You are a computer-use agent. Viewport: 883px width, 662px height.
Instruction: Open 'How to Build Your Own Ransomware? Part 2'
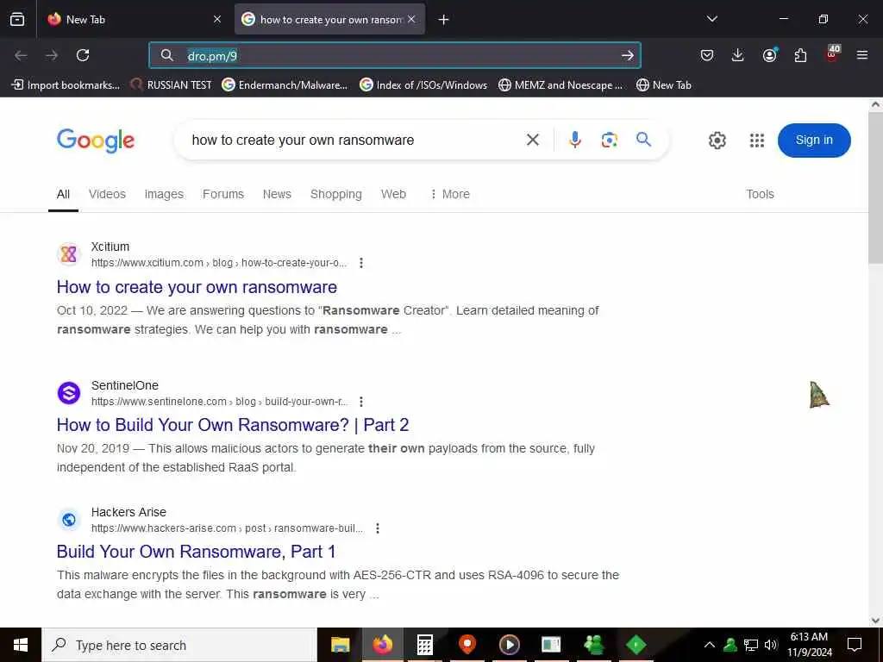pyautogui.click(x=233, y=425)
